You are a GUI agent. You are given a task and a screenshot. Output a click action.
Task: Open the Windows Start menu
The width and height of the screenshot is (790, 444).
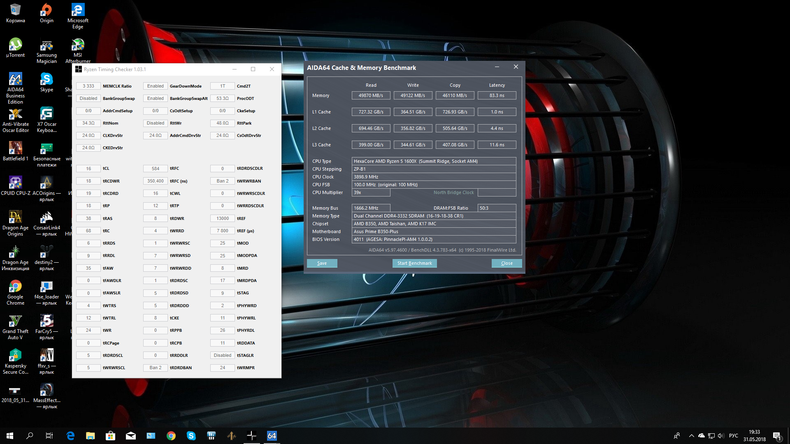(10, 436)
